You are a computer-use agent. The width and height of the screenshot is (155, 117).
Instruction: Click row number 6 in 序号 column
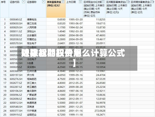click(5, 39)
